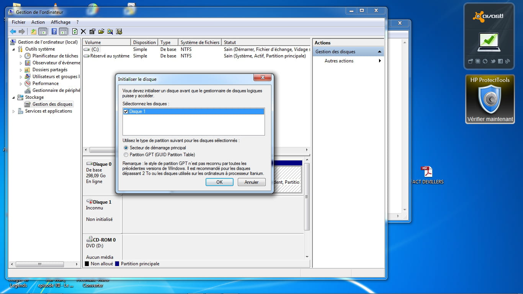
Task: Close the Initialiser le disque dialog
Action: [262, 78]
